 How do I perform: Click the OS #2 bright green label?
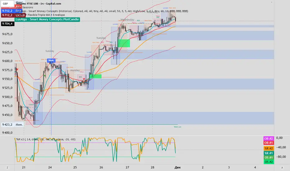pos(269,162)
